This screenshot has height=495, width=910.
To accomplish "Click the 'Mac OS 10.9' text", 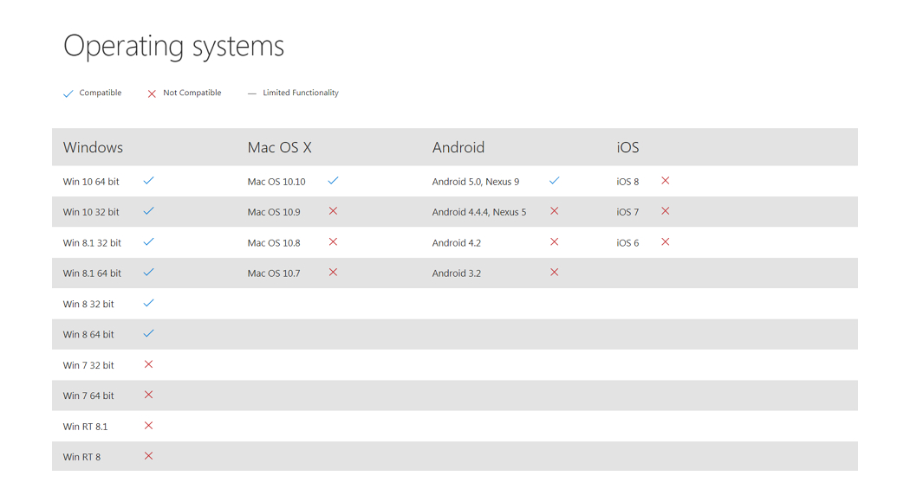I will tap(274, 212).
